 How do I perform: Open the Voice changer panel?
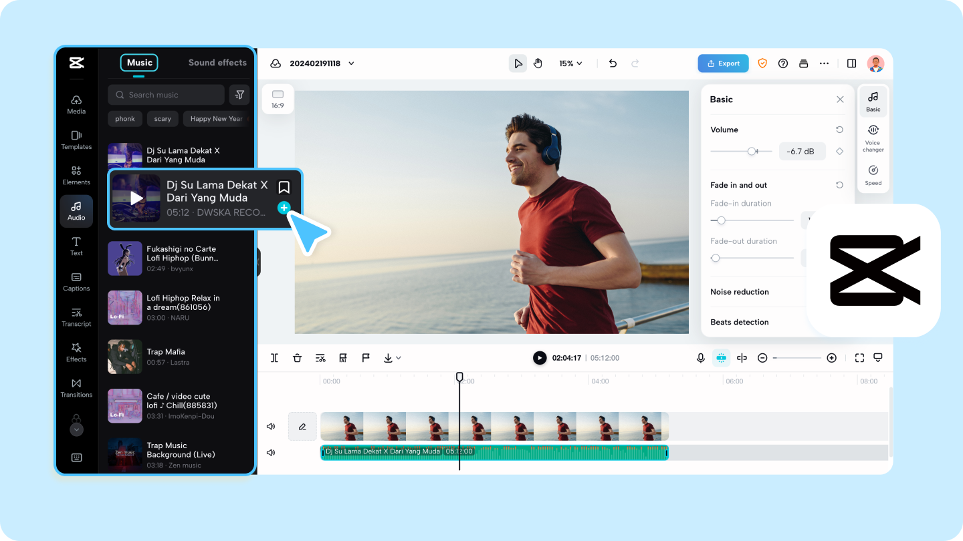873,137
